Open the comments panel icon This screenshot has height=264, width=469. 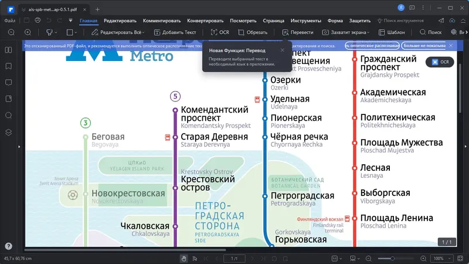coord(8,82)
